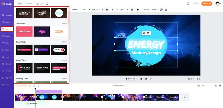Click the opacity circle icon
This screenshot has height=108, width=223.
138,9
